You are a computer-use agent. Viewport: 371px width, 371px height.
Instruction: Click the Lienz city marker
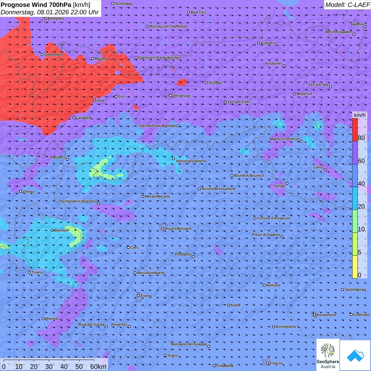pyautogui.click(x=325, y=170)
